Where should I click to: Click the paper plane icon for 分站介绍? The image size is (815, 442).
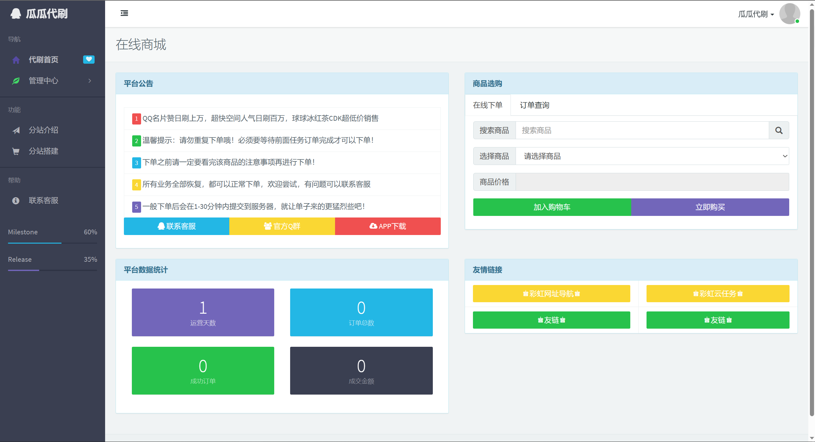click(16, 130)
